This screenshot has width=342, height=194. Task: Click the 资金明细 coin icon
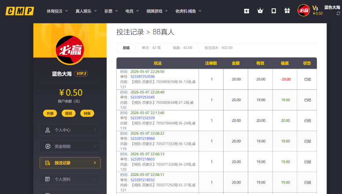48,146
